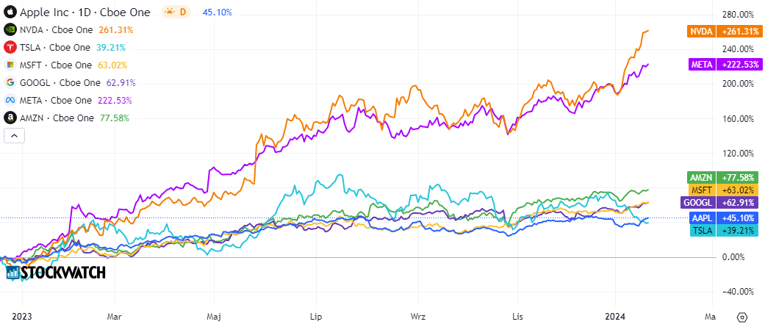The height and width of the screenshot is (327, 765).
Task: Click the NVDA logo icon
Action: tap(10, 29)
